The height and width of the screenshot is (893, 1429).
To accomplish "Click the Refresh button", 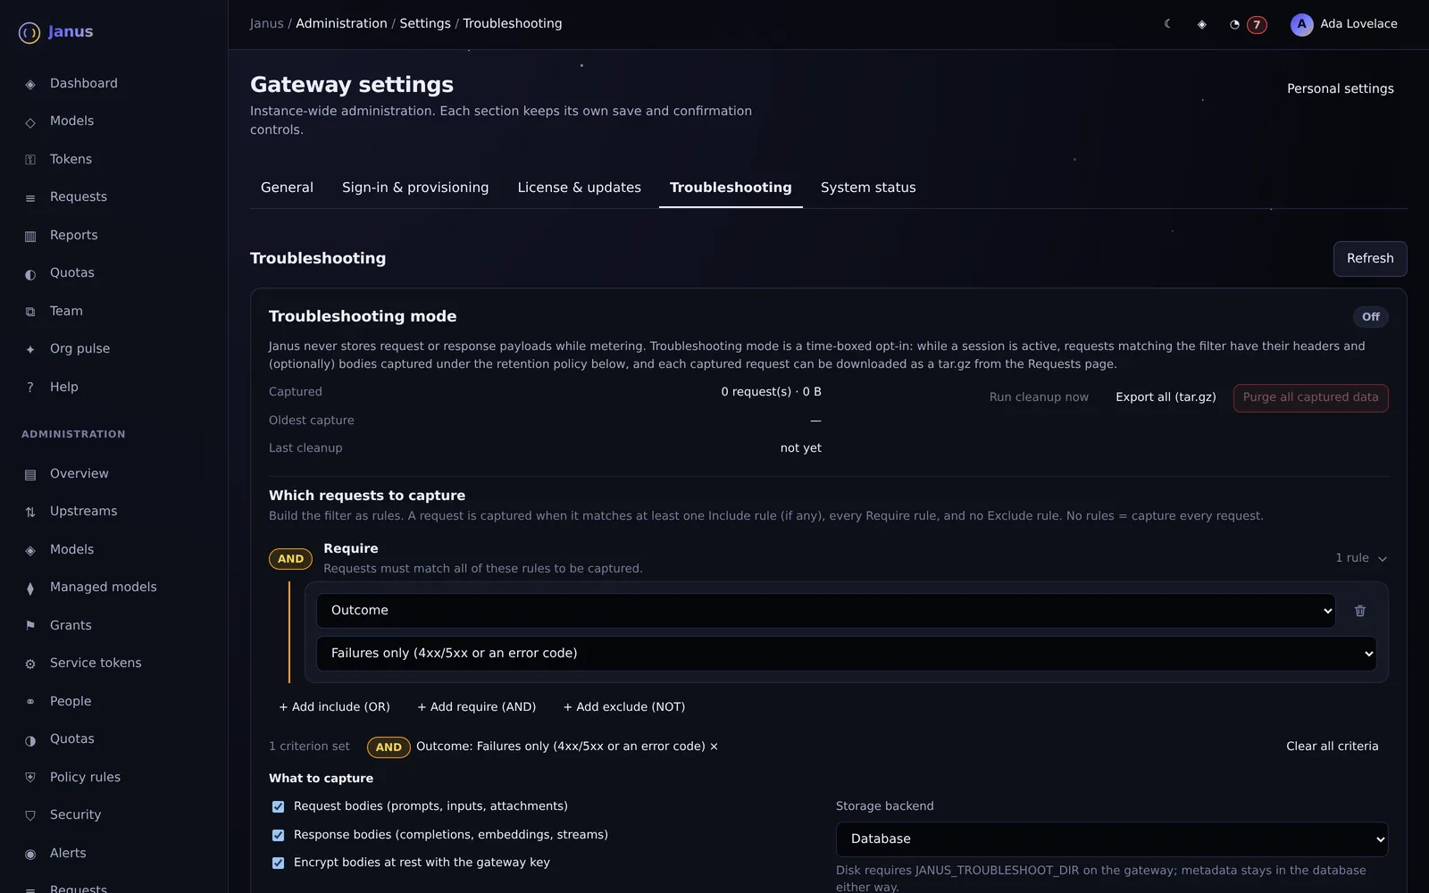I will (x=1370, y=259).
